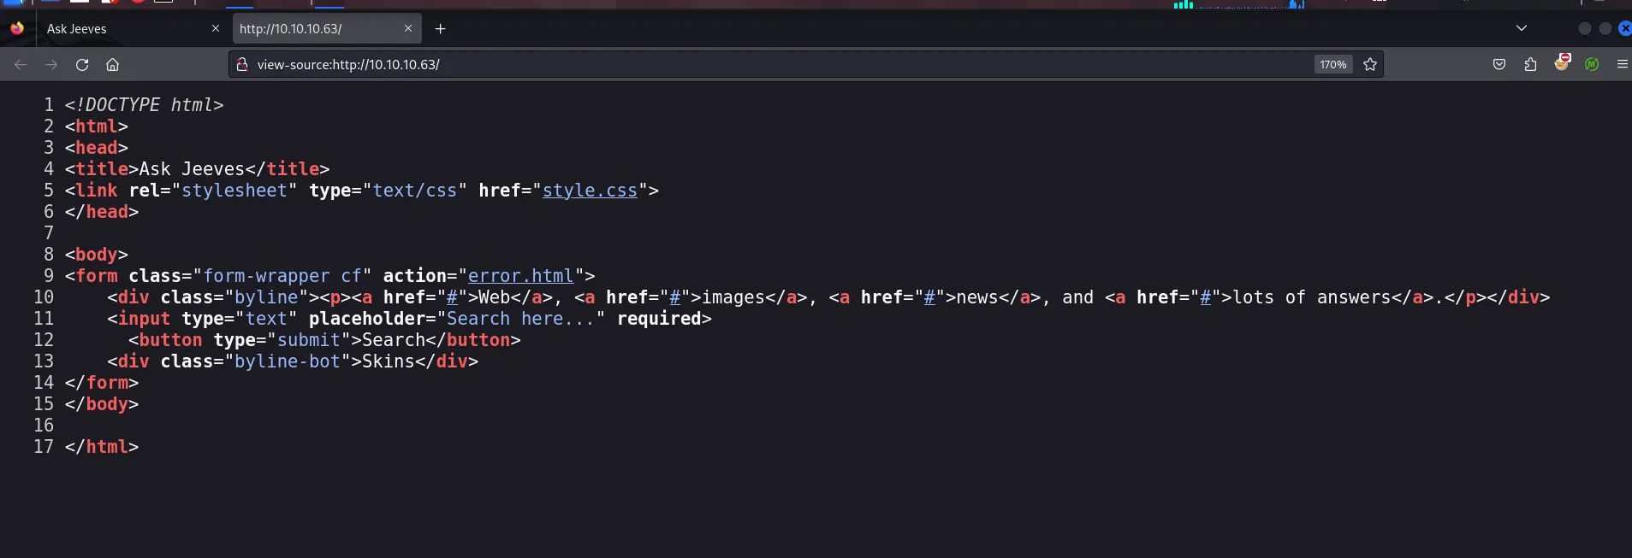Click line number 7

(49, 233)
